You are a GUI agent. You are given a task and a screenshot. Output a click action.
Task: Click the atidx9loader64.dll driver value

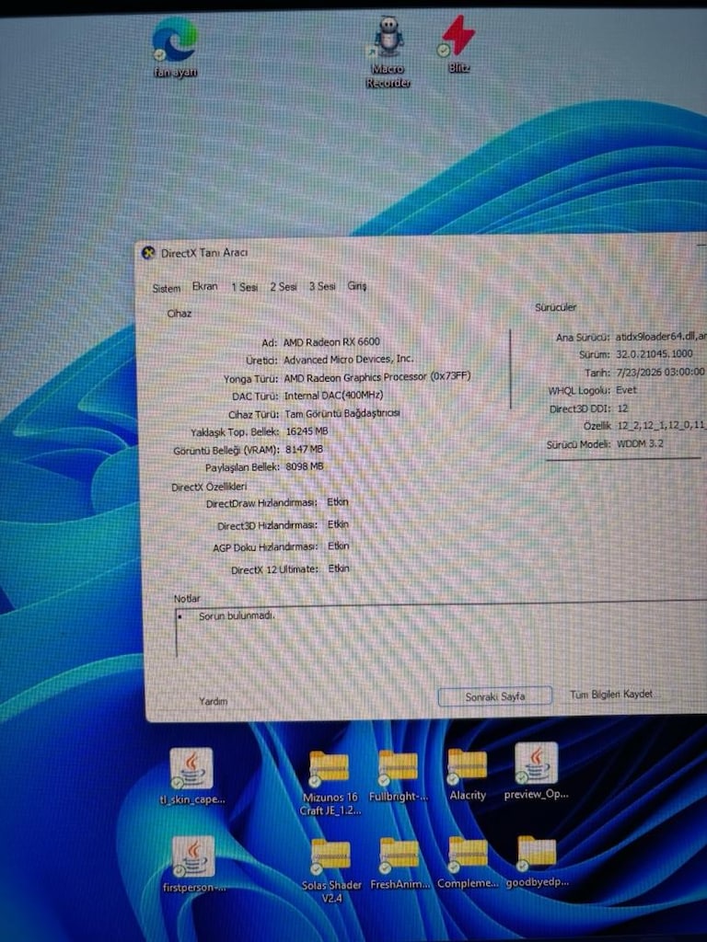[x=661, y=337]
